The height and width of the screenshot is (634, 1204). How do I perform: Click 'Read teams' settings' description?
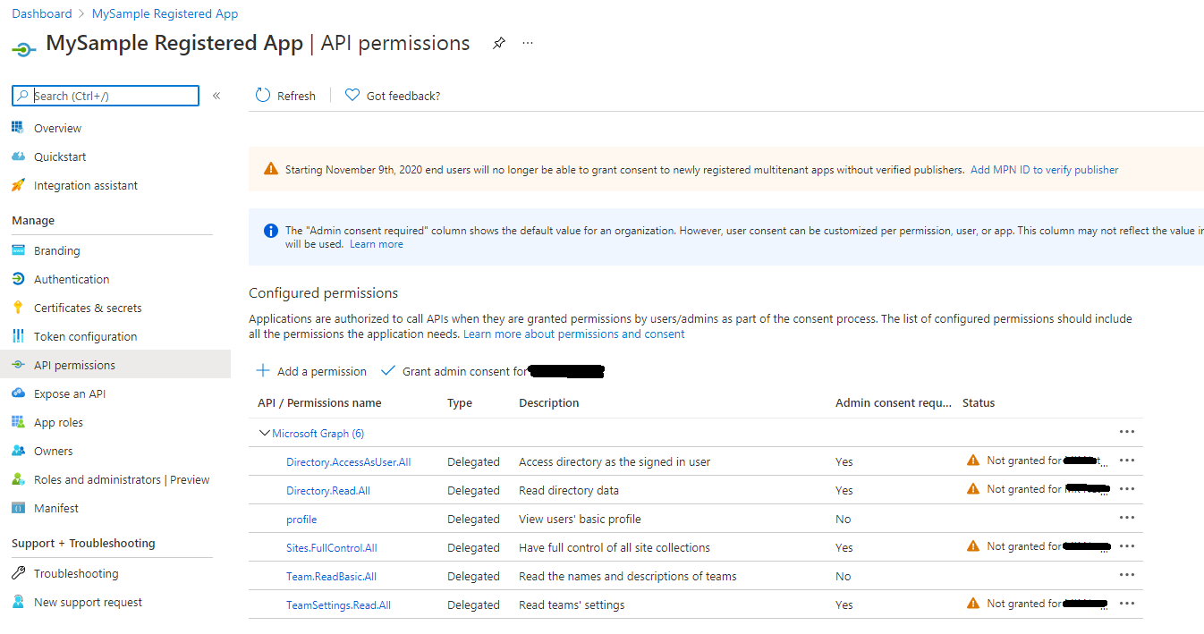coord(572,604)
